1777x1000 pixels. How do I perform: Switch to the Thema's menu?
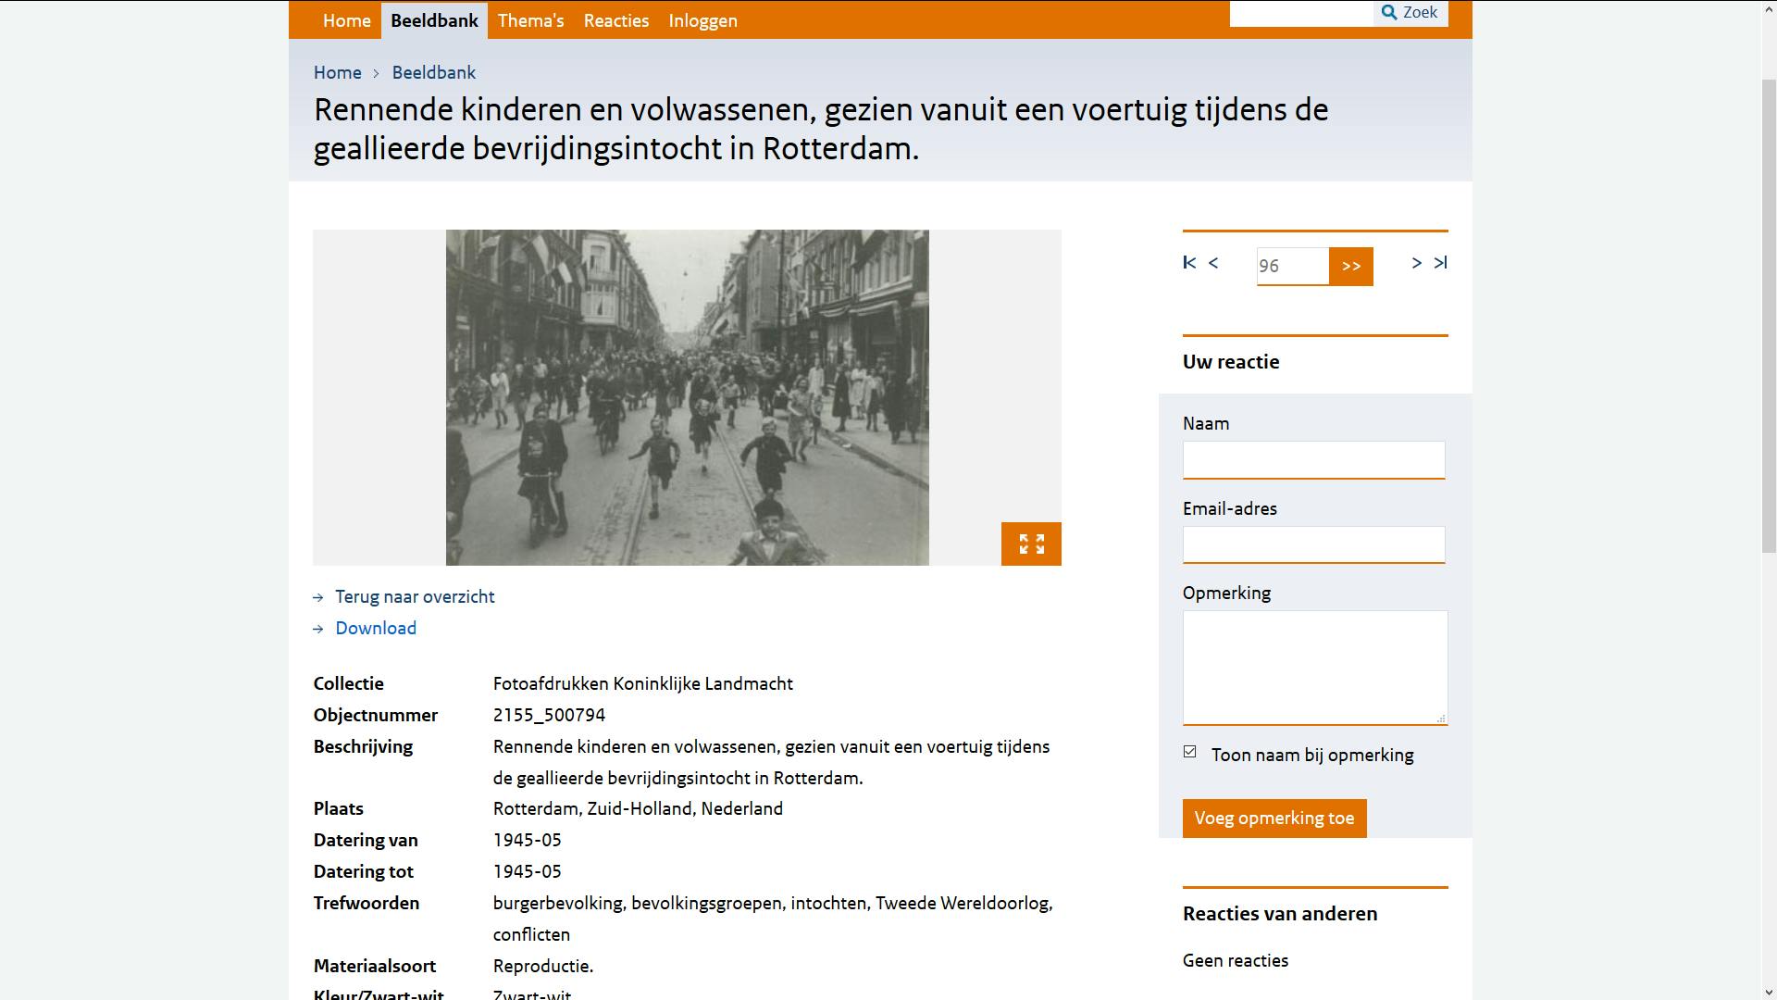point(530,20)
